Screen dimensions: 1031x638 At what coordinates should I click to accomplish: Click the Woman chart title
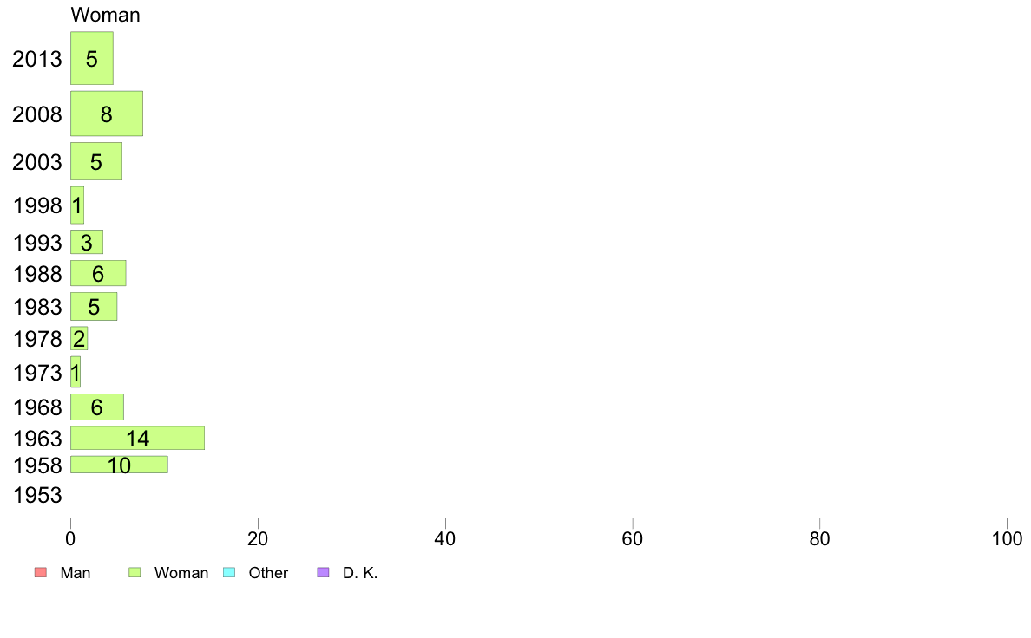(105, 15)
